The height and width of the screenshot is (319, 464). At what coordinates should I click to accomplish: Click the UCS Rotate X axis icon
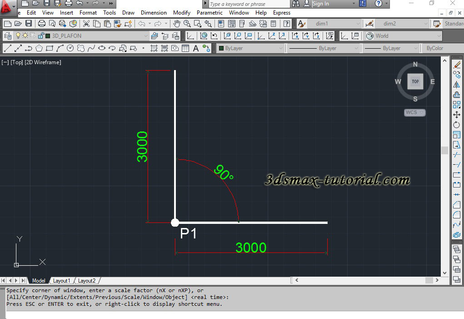[295, 36]
